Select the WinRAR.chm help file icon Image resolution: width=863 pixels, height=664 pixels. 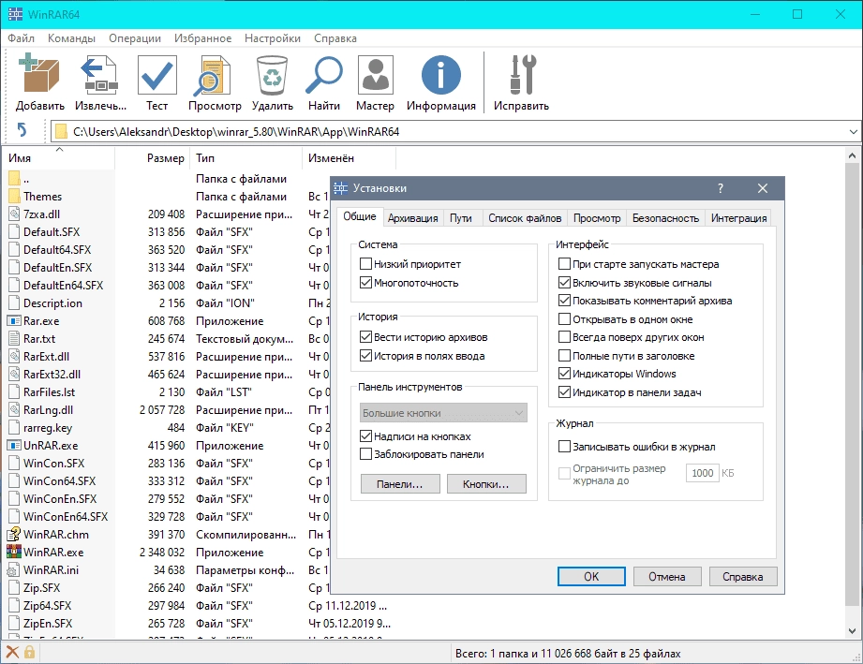click(14, 534)
